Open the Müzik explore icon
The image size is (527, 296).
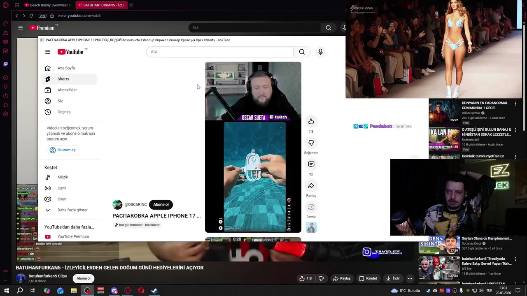point(48,177)
